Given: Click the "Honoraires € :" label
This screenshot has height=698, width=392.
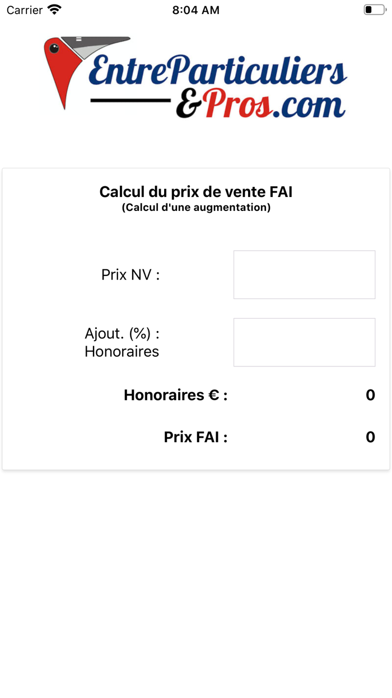Looking at the screenshot, I should [x=175, y=395].
